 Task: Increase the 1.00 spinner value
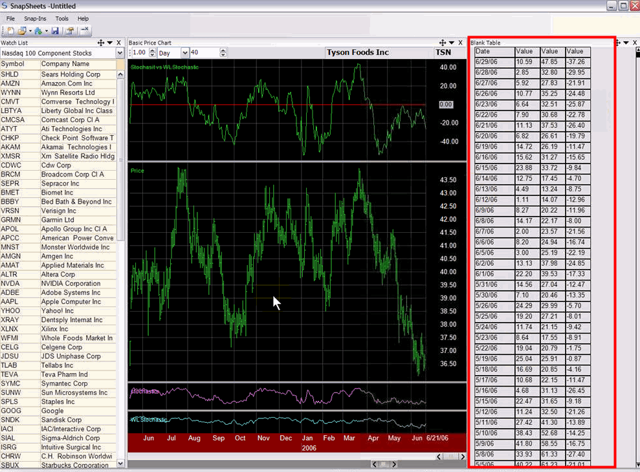tap(152, 50)
